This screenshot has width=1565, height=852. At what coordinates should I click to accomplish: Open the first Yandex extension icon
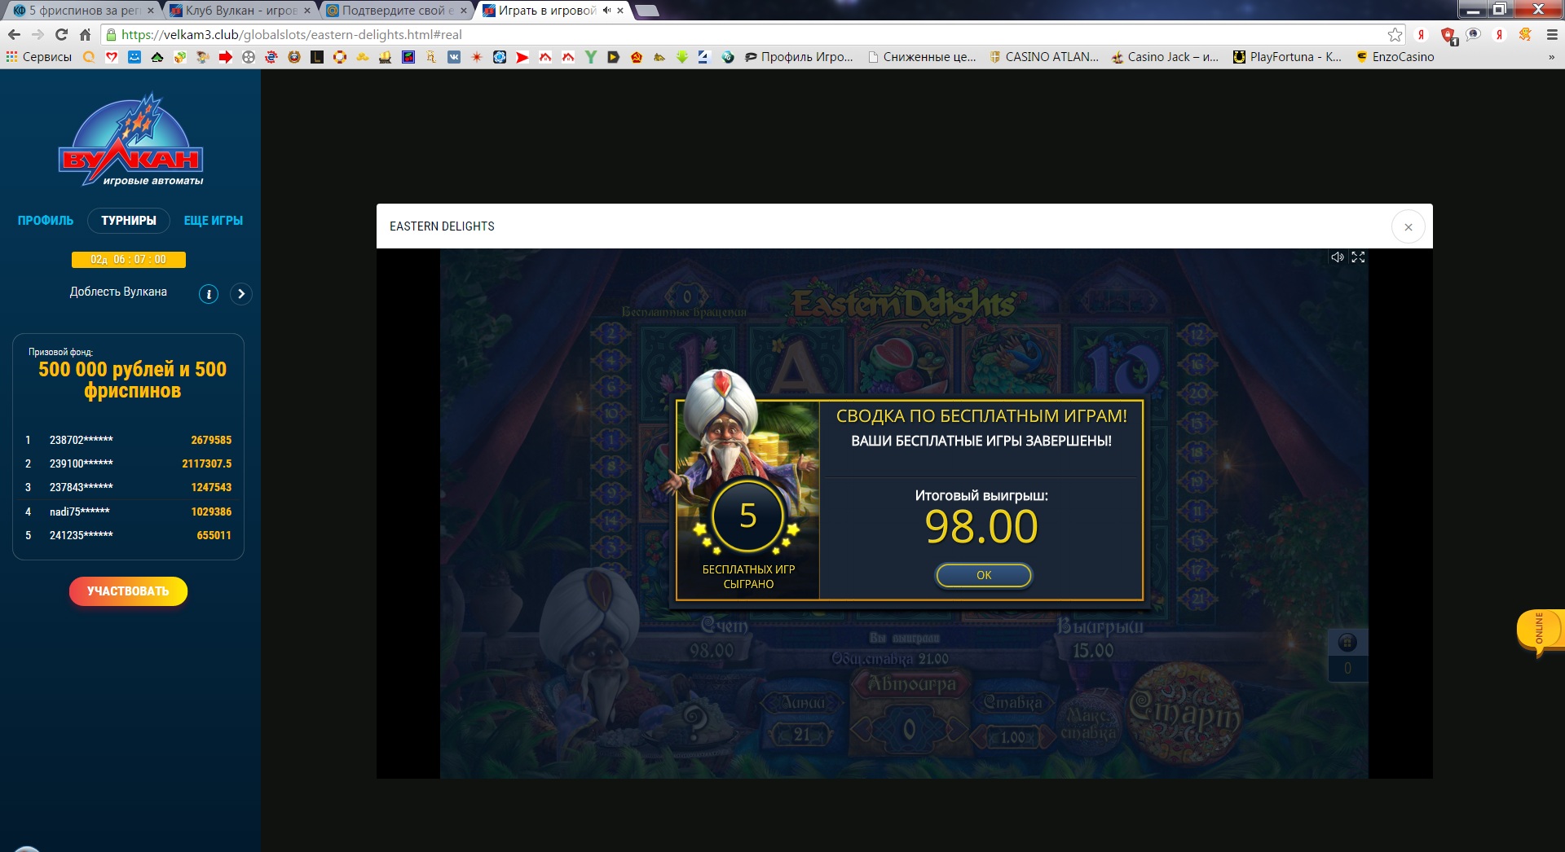[1421, 35]
